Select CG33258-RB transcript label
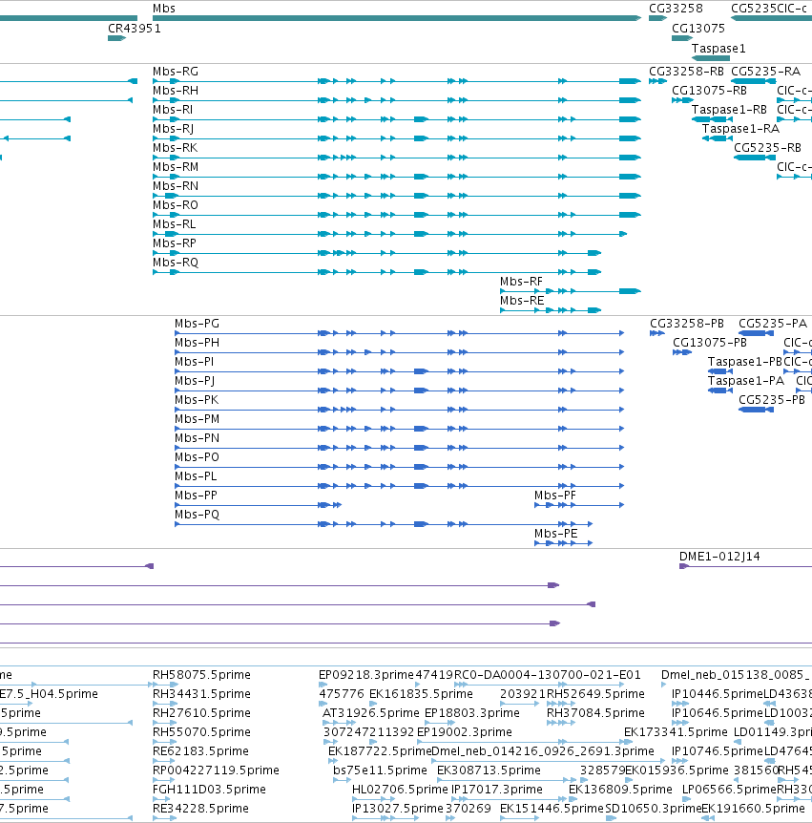Image resolution: width=812 pixels, height=823 pixels. [x=686, y=72]
